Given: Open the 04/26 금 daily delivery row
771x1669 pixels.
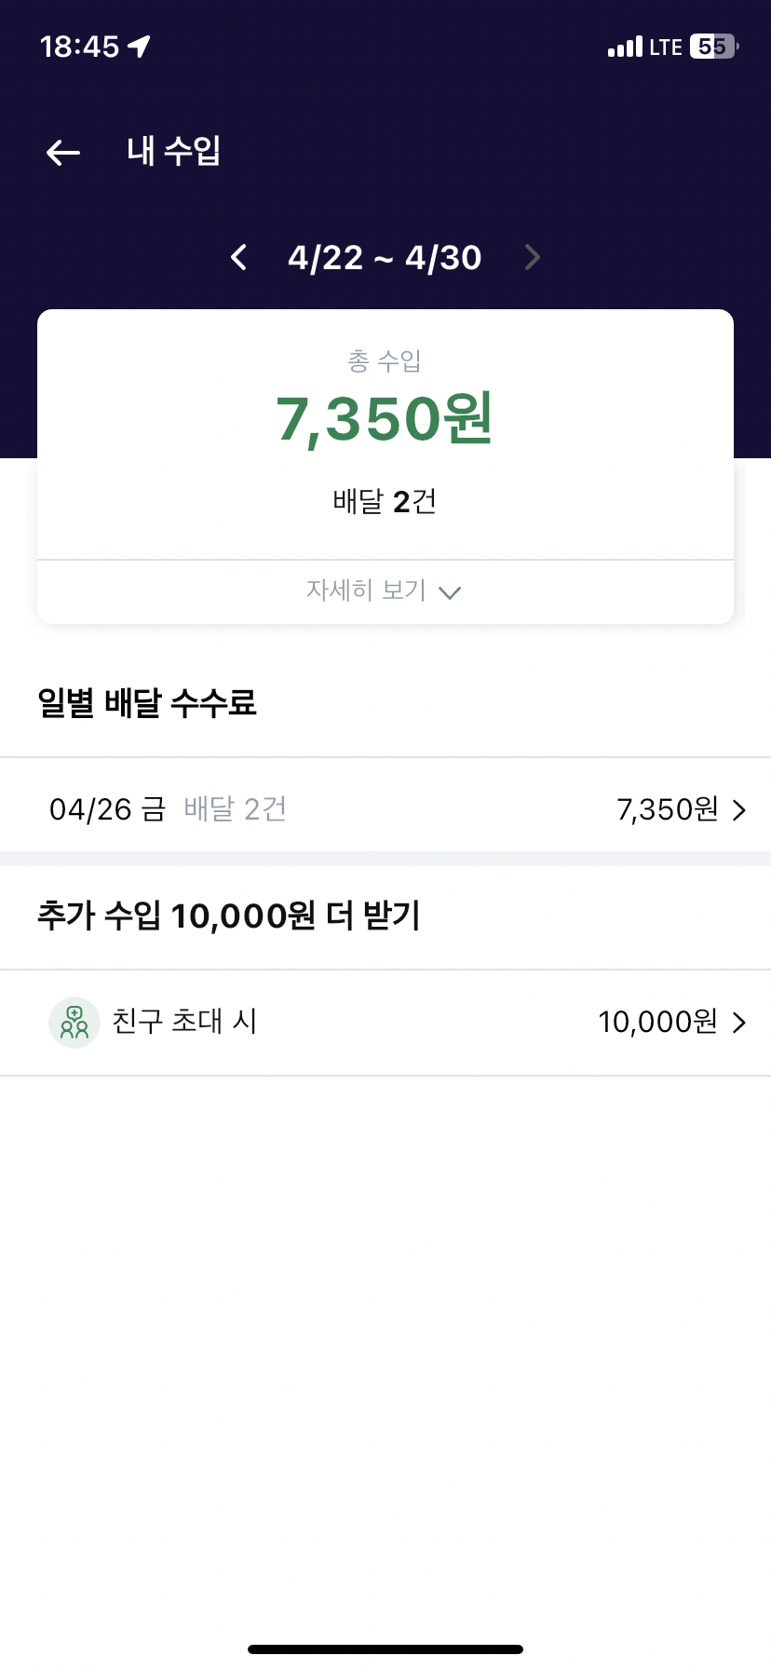Looking at the screenshot, I should pyautogui.click(x=168, y=809).
